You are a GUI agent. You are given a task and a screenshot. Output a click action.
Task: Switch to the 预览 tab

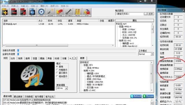[6, 58]
